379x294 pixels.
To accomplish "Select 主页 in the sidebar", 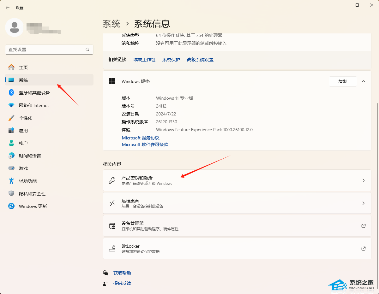I will [x=23, y=68].
